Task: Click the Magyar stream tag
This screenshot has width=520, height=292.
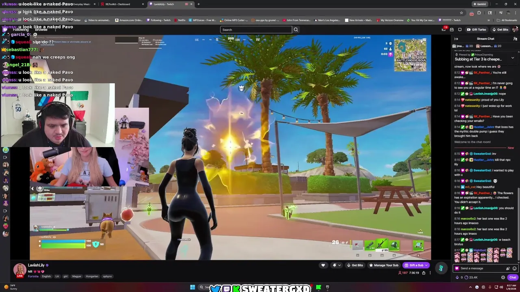Action: pos(77,276)
